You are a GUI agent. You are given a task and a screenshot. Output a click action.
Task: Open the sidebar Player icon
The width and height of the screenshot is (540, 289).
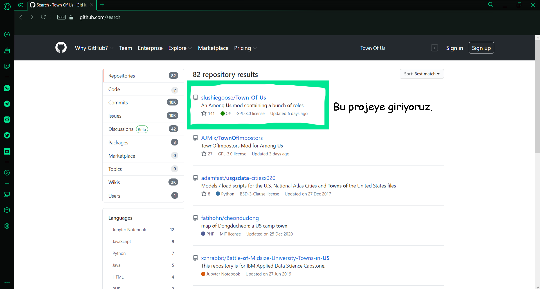click(7, 173)
